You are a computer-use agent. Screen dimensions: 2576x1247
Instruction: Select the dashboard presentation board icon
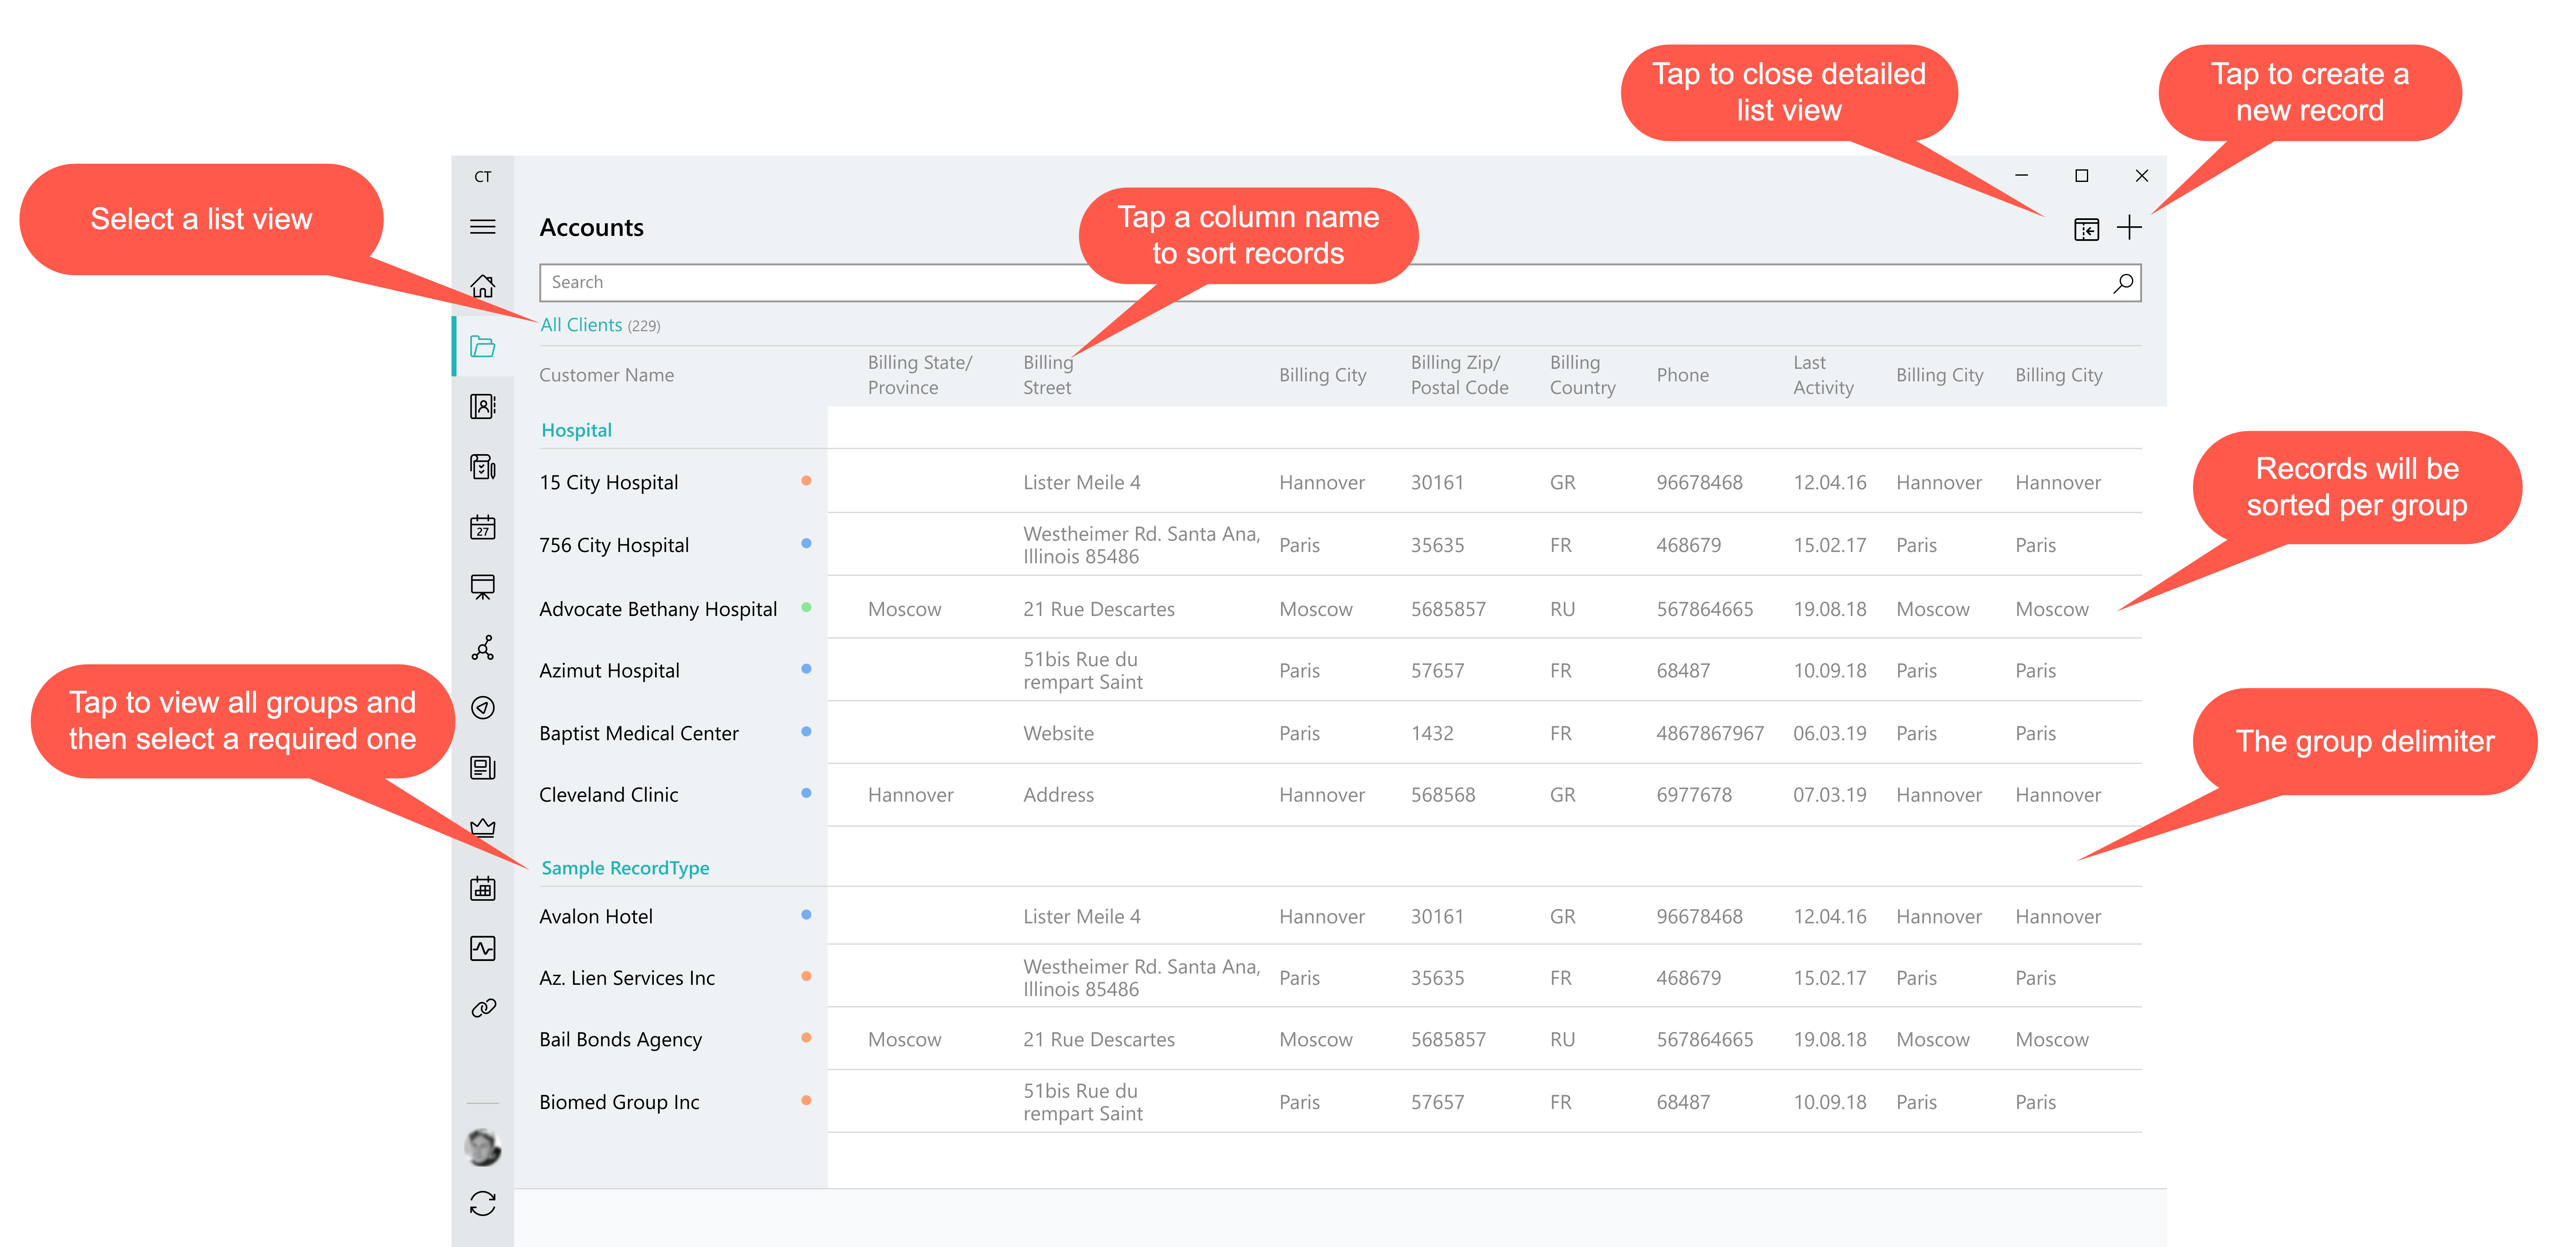(x=483, y=587)
